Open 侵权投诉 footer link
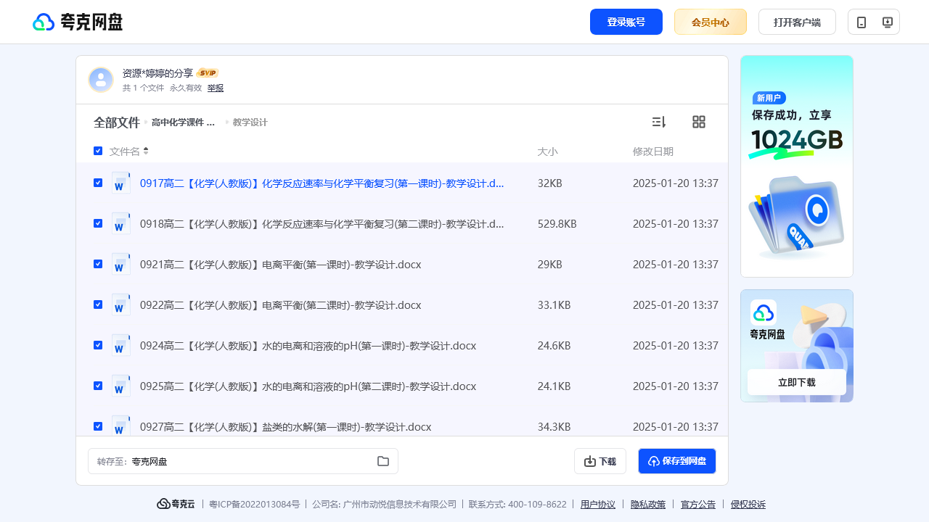This screenshot has width=929, height=522. click(748, 505)
